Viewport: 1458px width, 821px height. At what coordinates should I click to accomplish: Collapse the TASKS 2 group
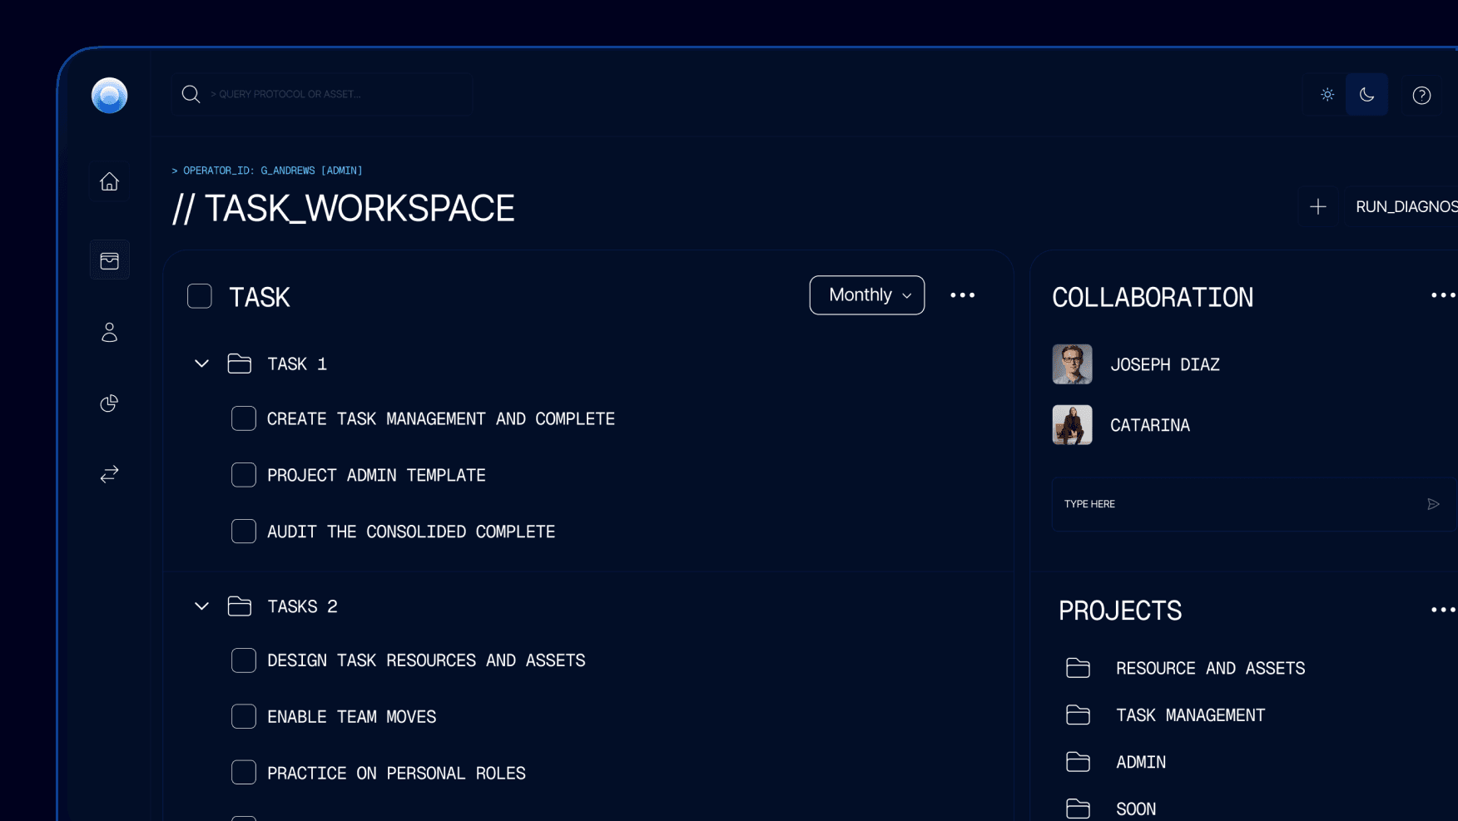(201, 606)
